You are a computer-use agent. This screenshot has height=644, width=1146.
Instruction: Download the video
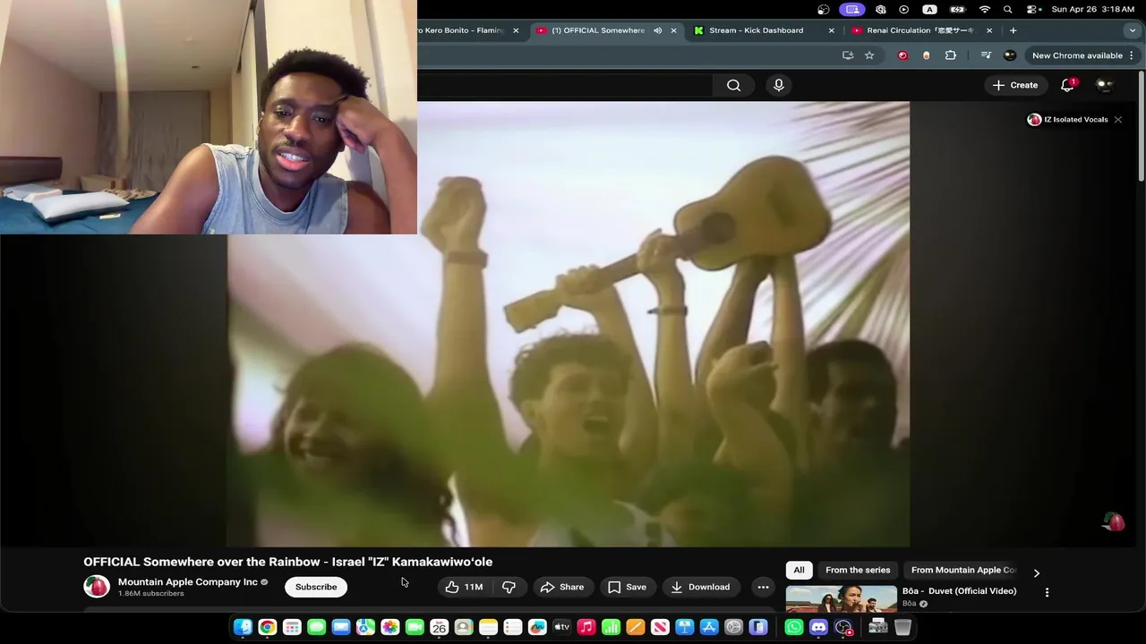coord(701,587)
